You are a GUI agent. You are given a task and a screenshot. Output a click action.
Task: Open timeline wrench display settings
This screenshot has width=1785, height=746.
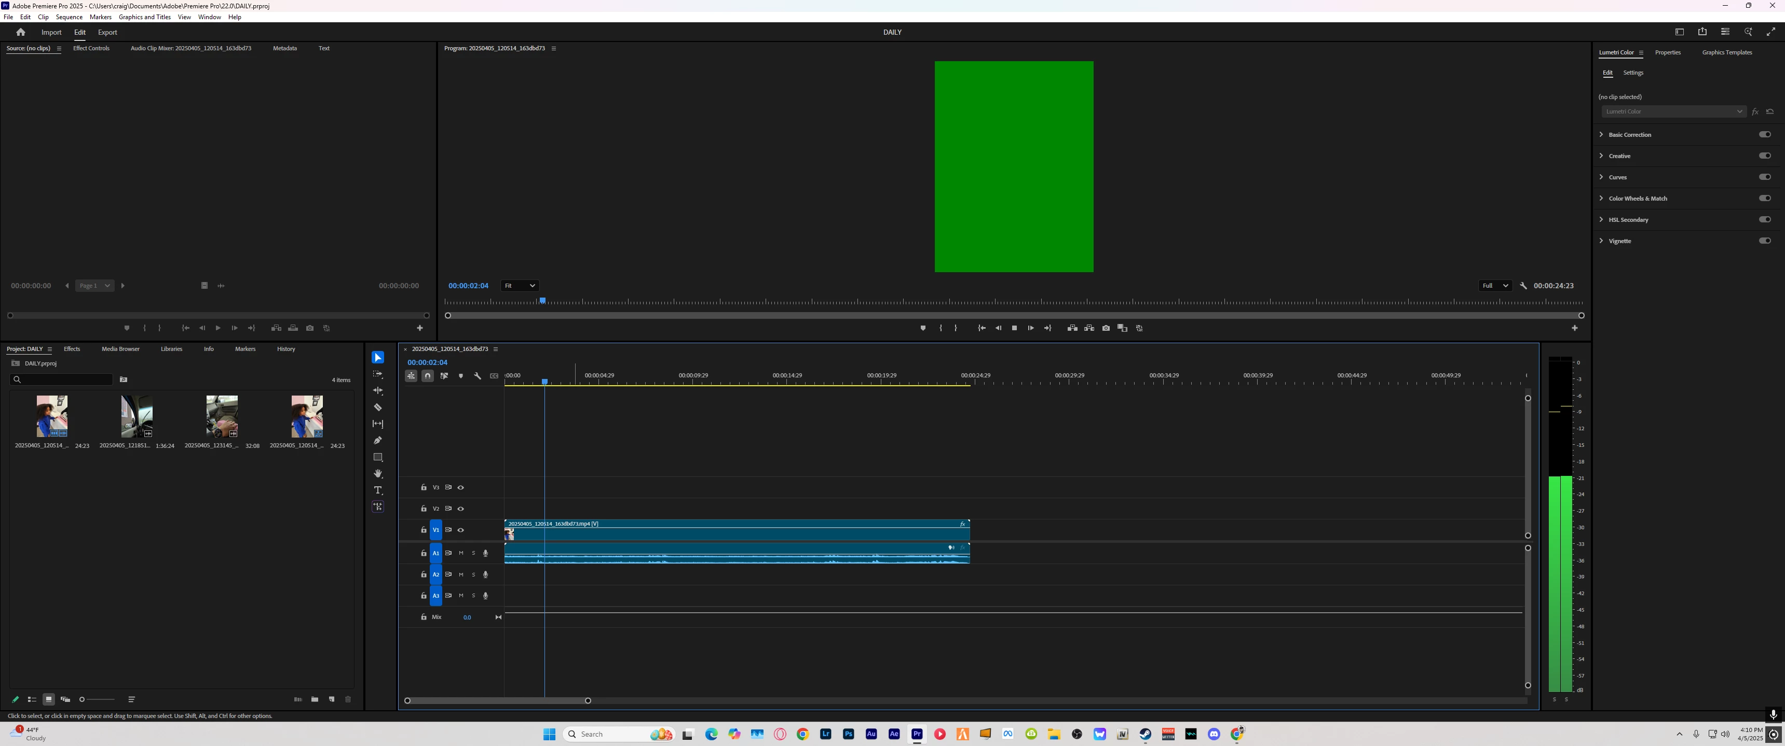click(478, 376)
